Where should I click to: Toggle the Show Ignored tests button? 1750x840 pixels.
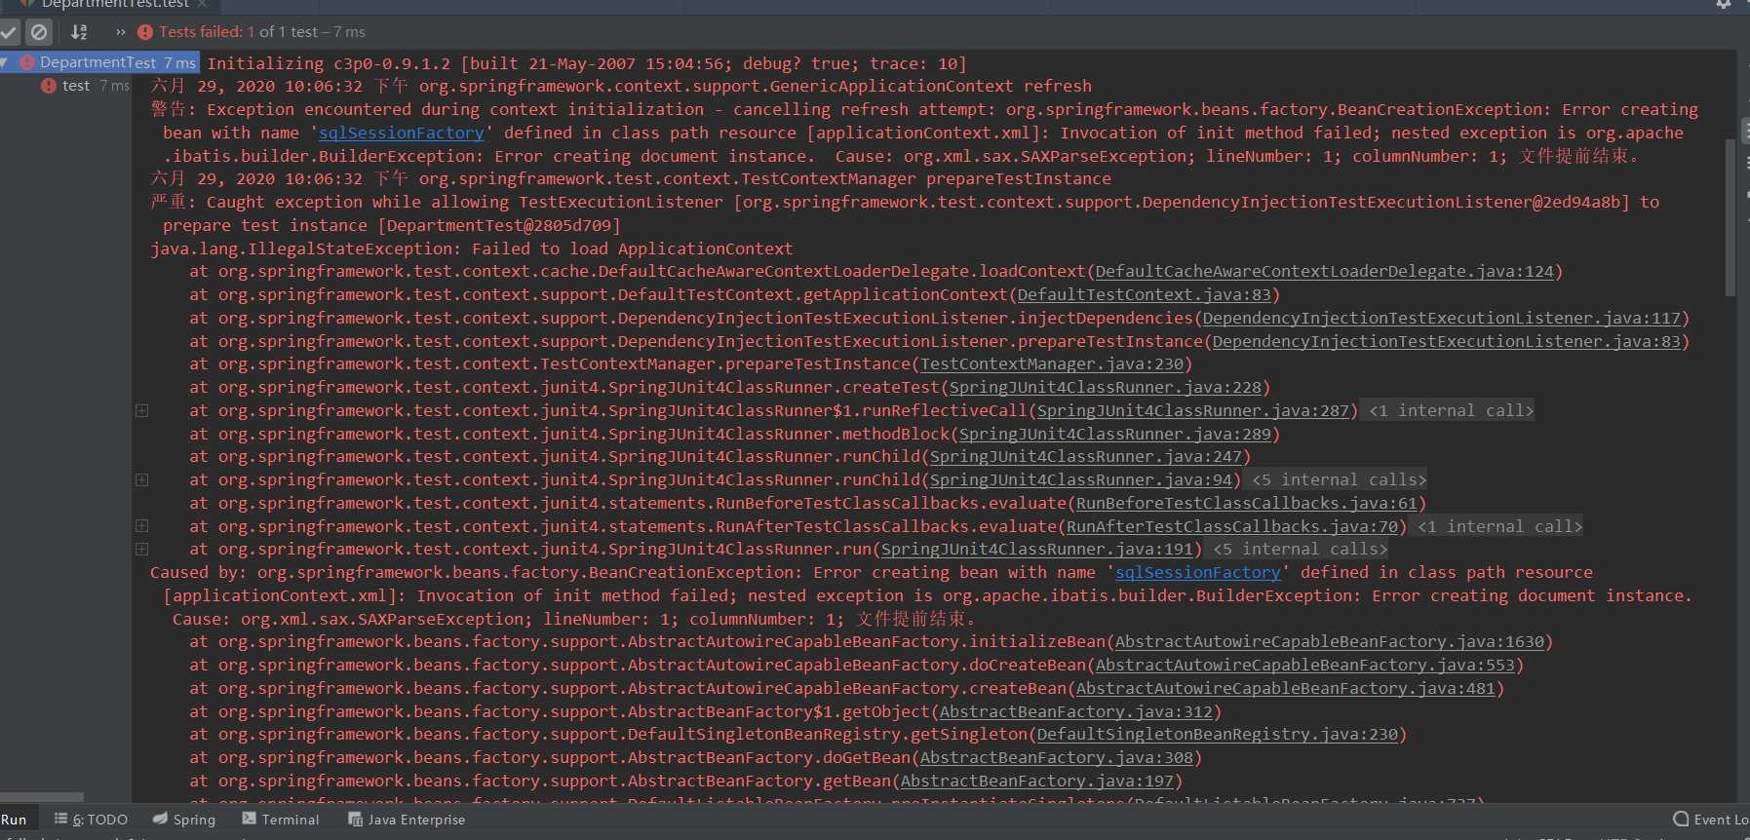tap(39, 32)
